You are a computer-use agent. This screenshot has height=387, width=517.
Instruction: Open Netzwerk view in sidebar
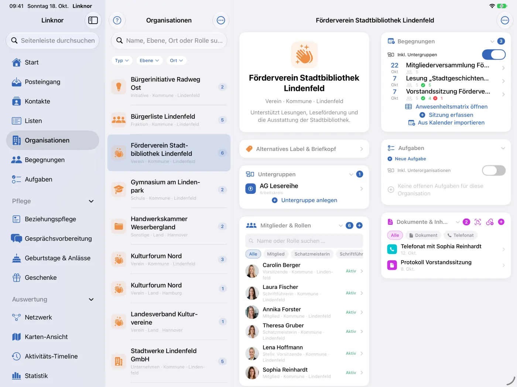pyautogui.click(x=52, y=317)
